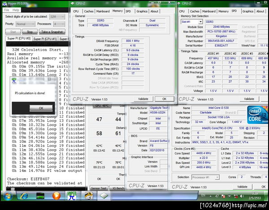269x210 pixels.
Task: Open Memory tab in CPU-Z SPD window
Action: (x=223, y=11)
